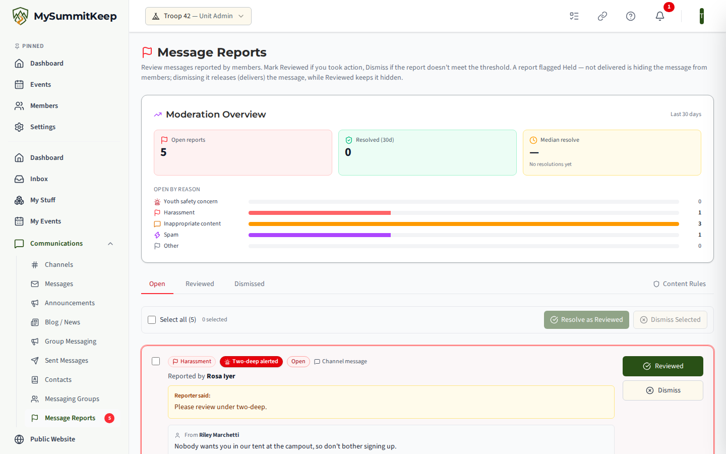Switch to the Reviewed tab
726x454 pixels.
pyautogui.click(x=200, y=284)
